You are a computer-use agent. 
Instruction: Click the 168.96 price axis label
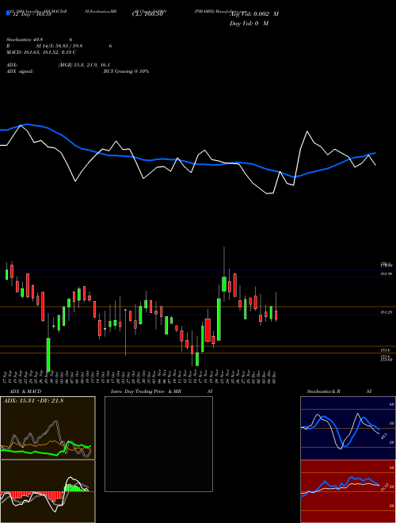pos(386,273)
